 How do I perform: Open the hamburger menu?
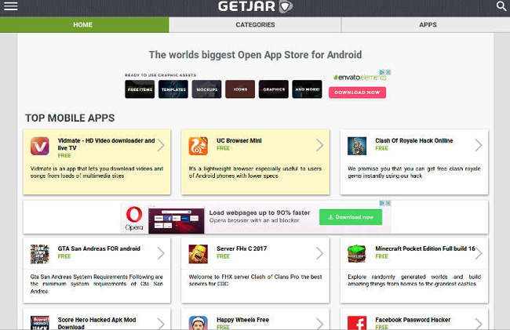point(10,6)
